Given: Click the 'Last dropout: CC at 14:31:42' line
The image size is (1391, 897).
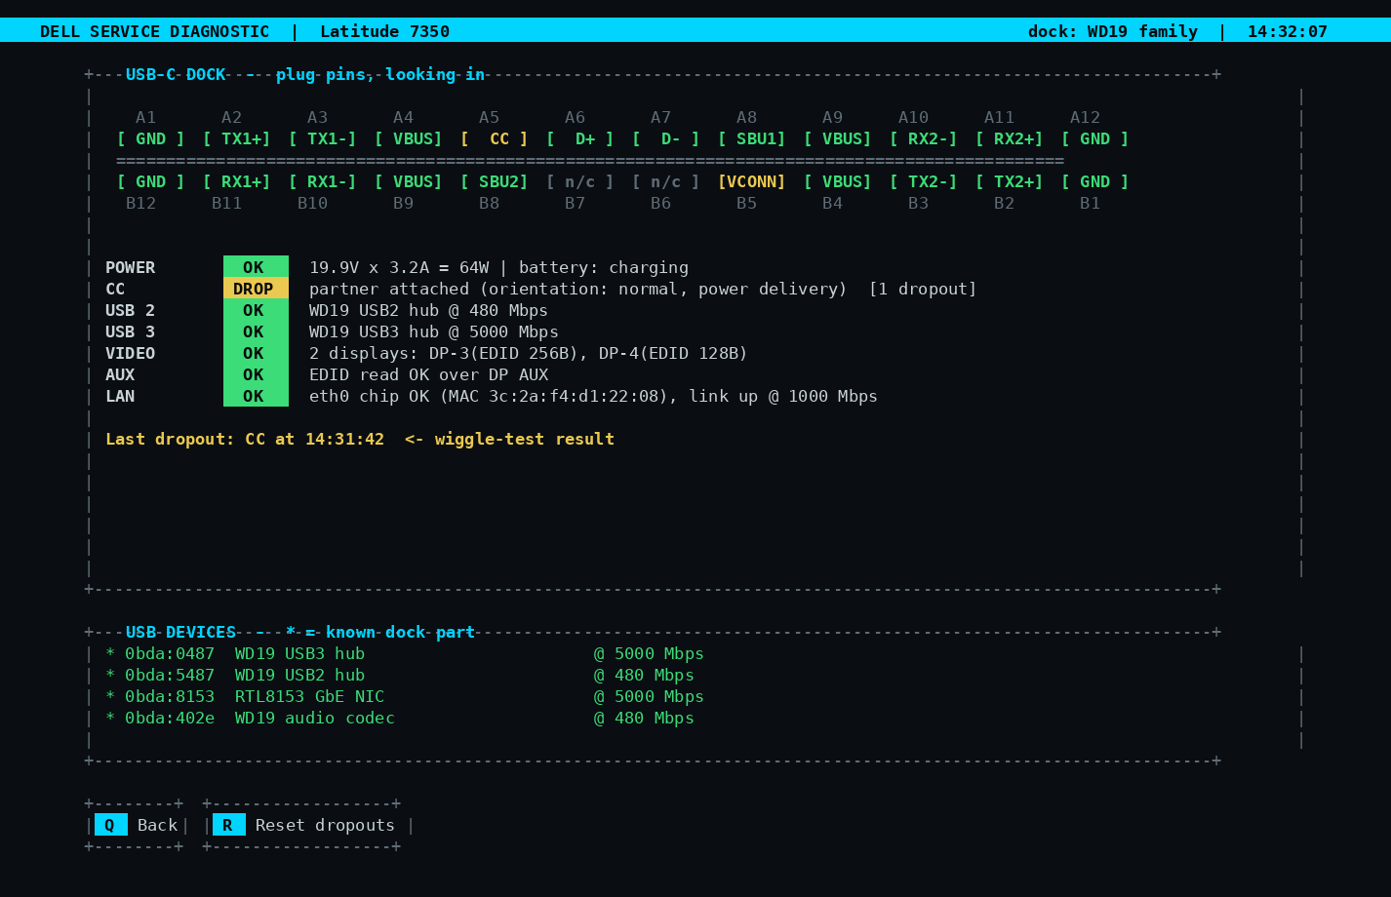Looking at the screenshot, I should pos(360,439).
